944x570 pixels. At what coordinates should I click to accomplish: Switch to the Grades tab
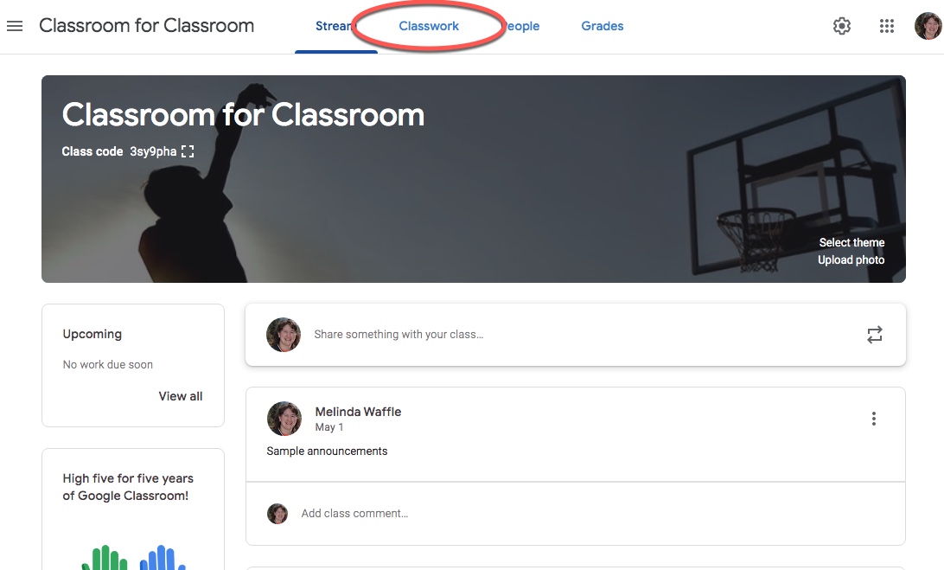(602, 26)
